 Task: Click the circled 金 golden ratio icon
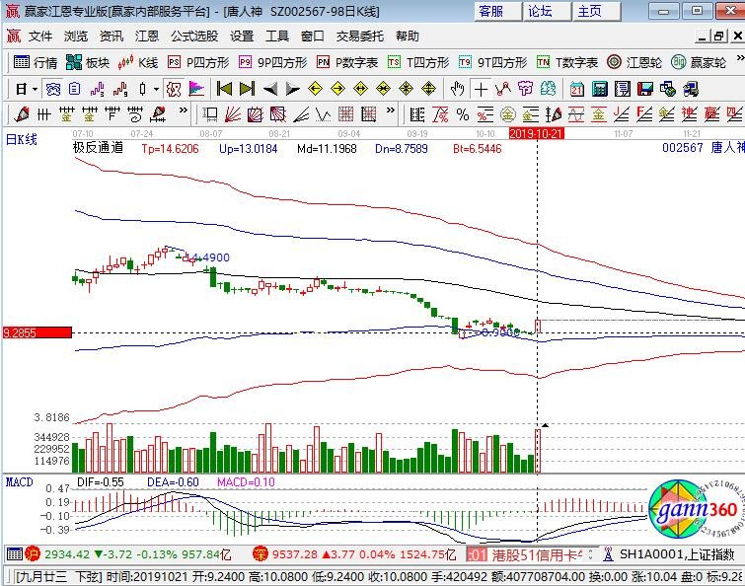[507, 114]
